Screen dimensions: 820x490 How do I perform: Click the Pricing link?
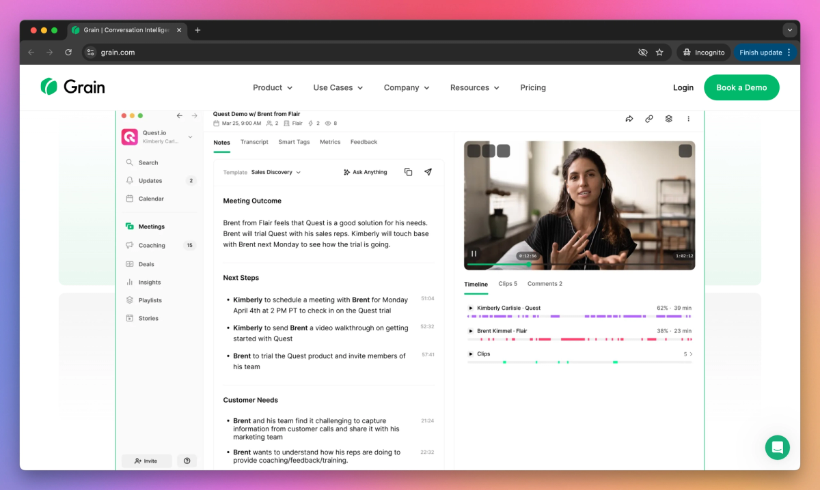coord(533,87)
